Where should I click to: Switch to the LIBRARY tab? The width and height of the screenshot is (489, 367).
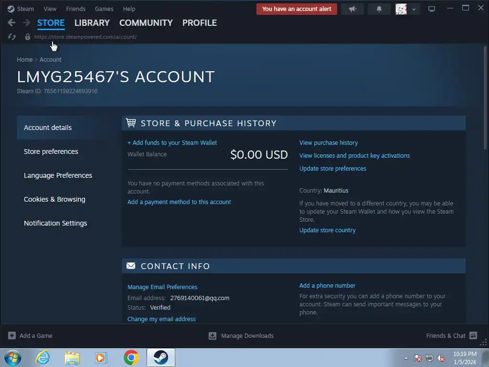(92, 23)
